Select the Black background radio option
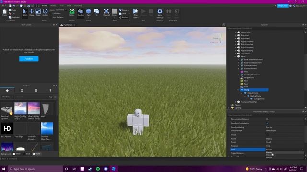The height and width of the screenshot is (172, 307). pyautogui.click(x=24, y=154)
